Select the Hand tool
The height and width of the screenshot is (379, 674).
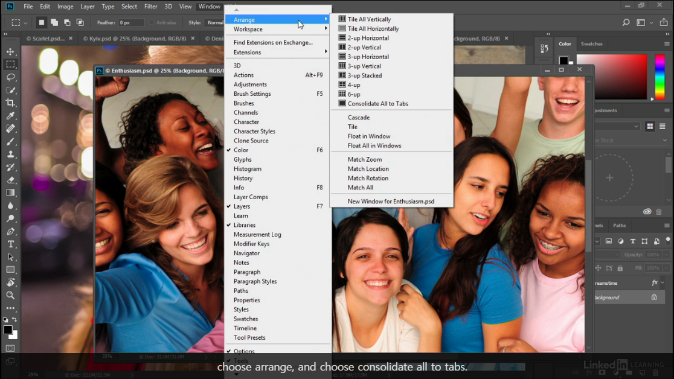(11, 282)
